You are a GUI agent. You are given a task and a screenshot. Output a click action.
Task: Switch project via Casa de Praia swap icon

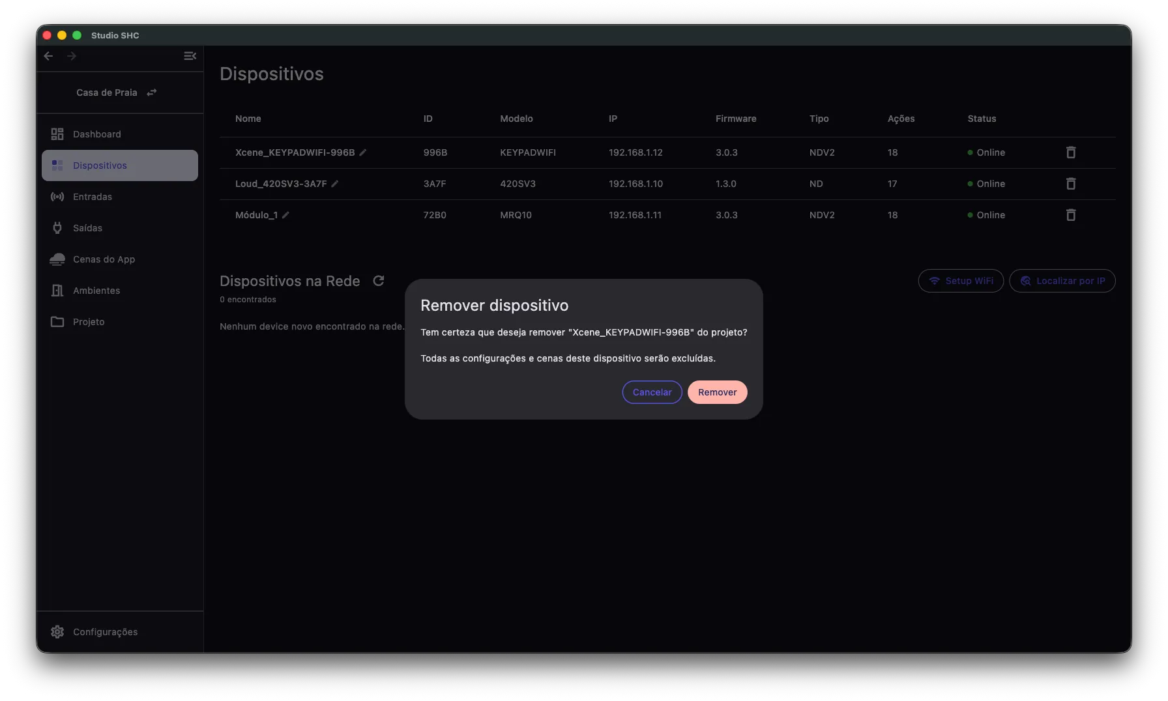[x=152, y=93]
